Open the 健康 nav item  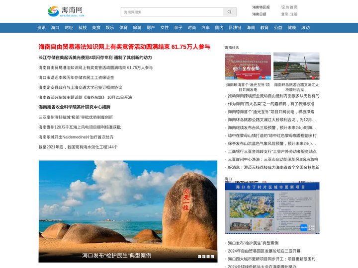click(x=292, y=28)
